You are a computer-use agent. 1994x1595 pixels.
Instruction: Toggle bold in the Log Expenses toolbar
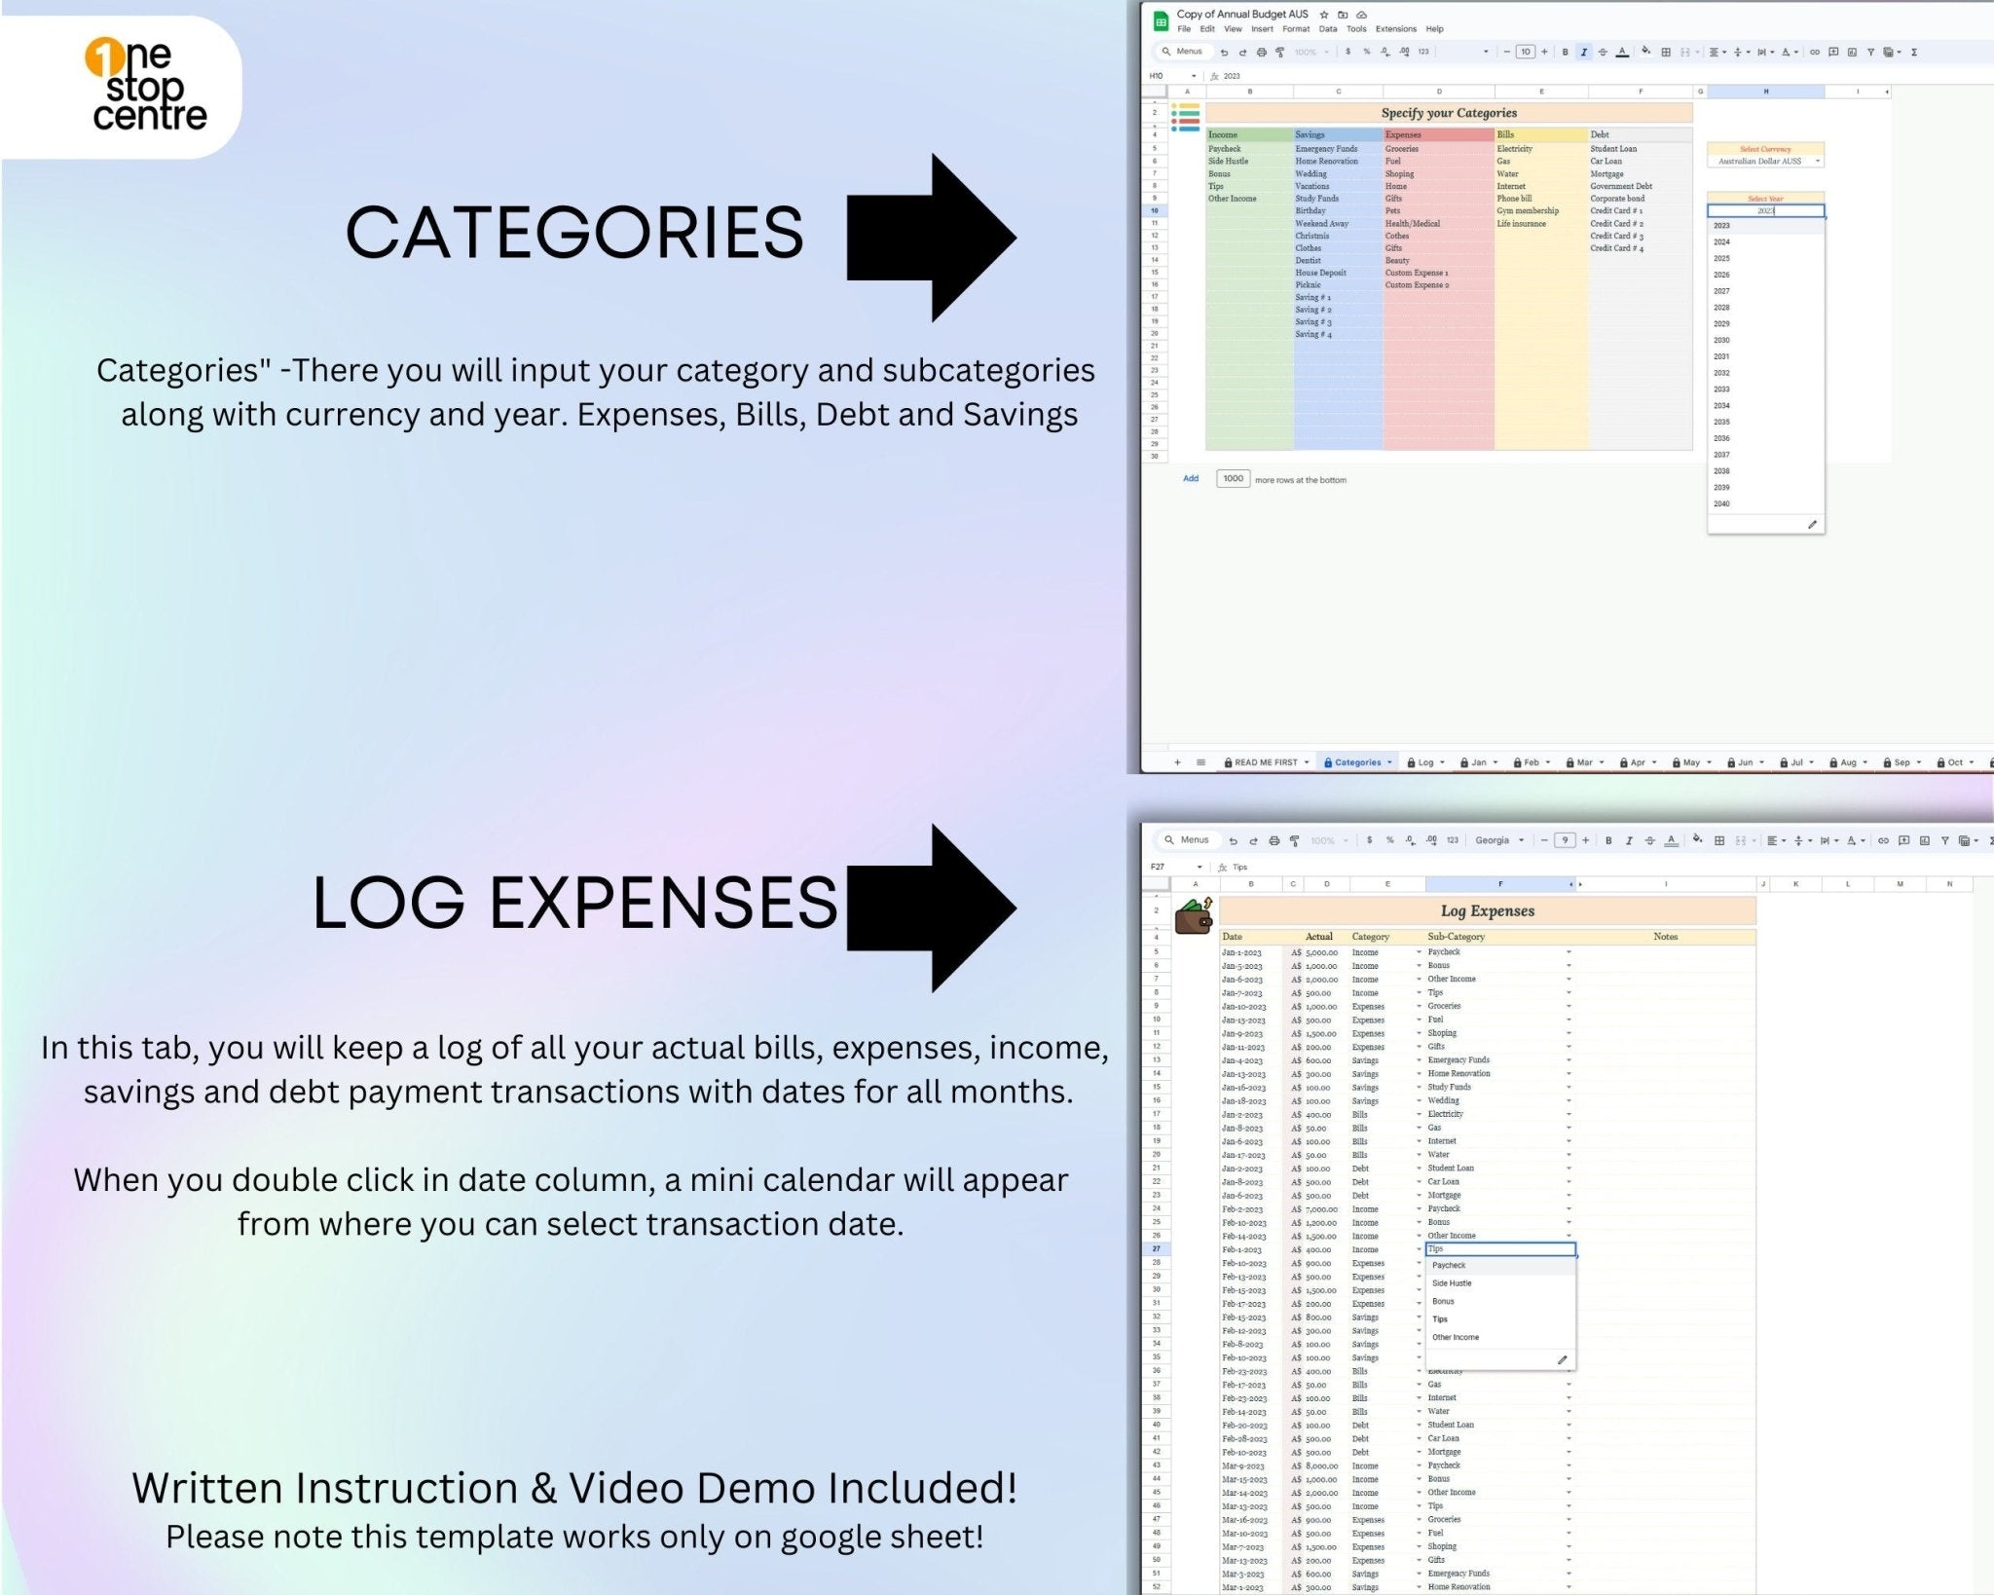[1608, 841]
